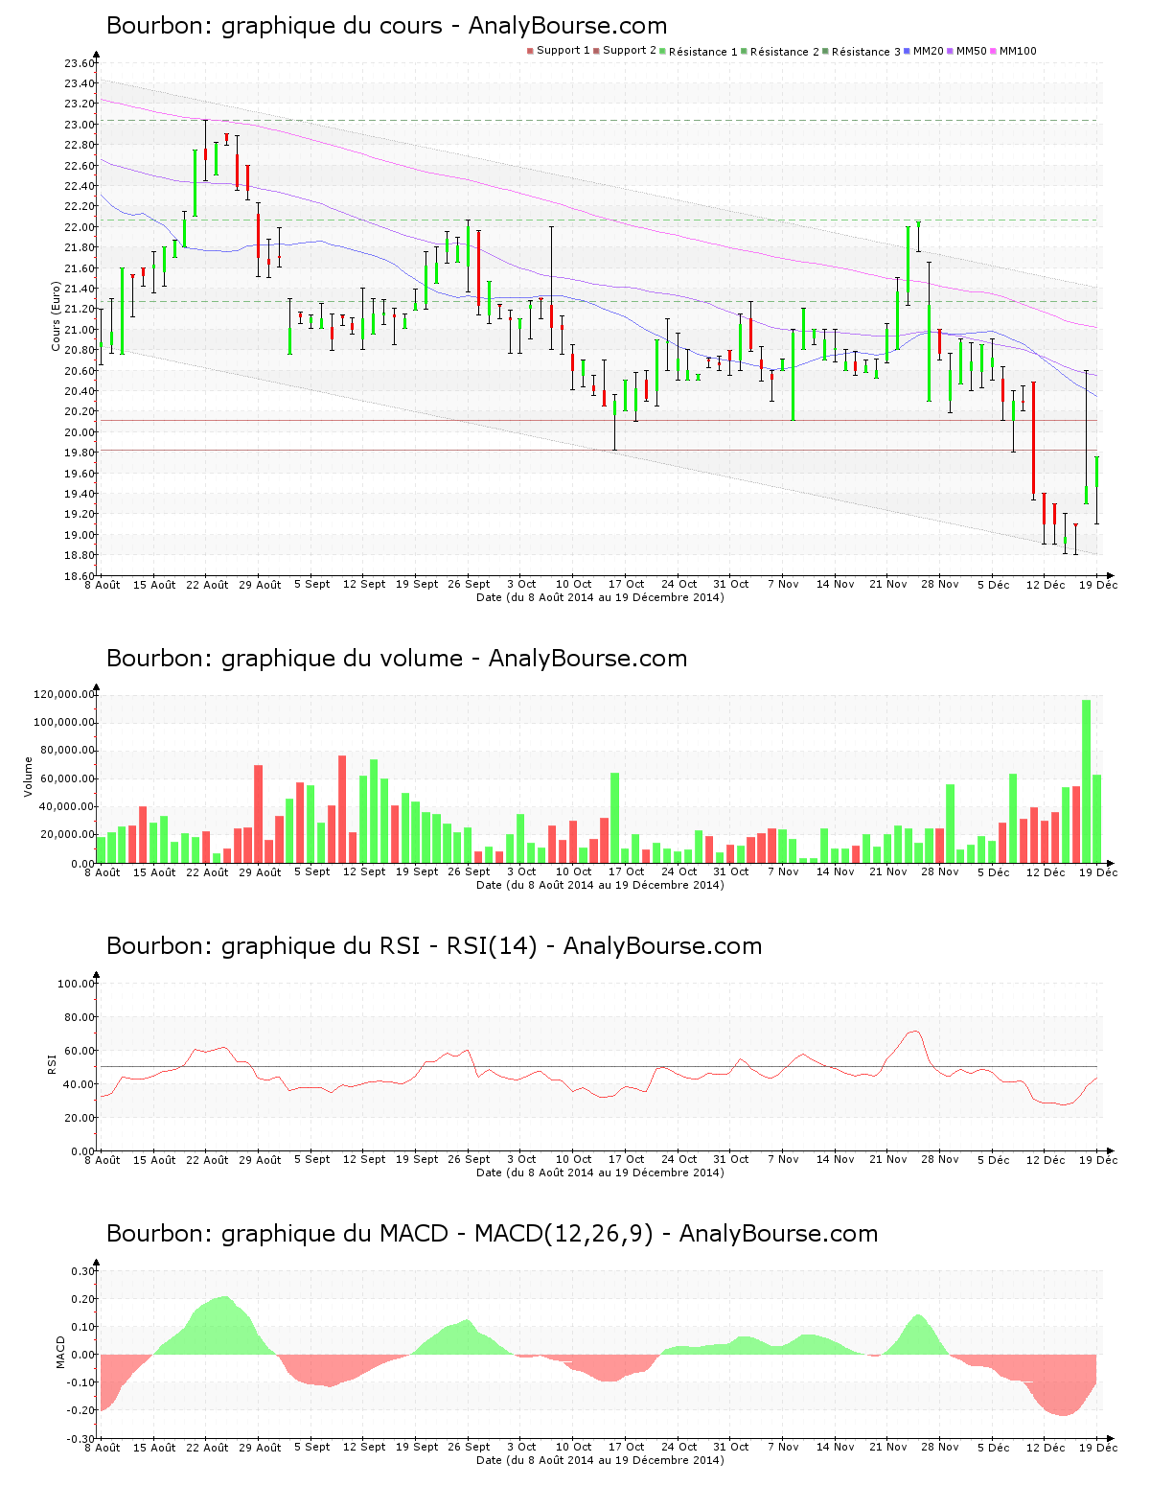Click '7 Nov' on the RSI chart date axis
This screenshot has height=1486, width=1150.
click(783, 1159)
